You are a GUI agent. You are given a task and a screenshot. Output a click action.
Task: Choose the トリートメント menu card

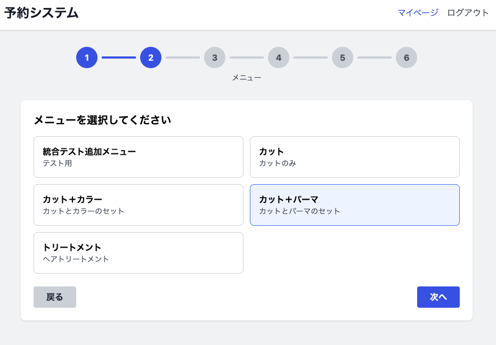[x=139, y=253]
